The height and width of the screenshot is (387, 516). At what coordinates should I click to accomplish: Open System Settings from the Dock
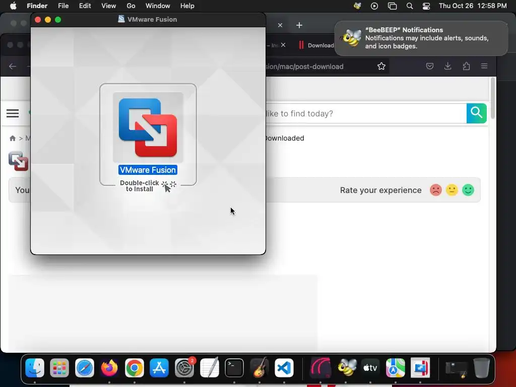[x=184, y=368]
